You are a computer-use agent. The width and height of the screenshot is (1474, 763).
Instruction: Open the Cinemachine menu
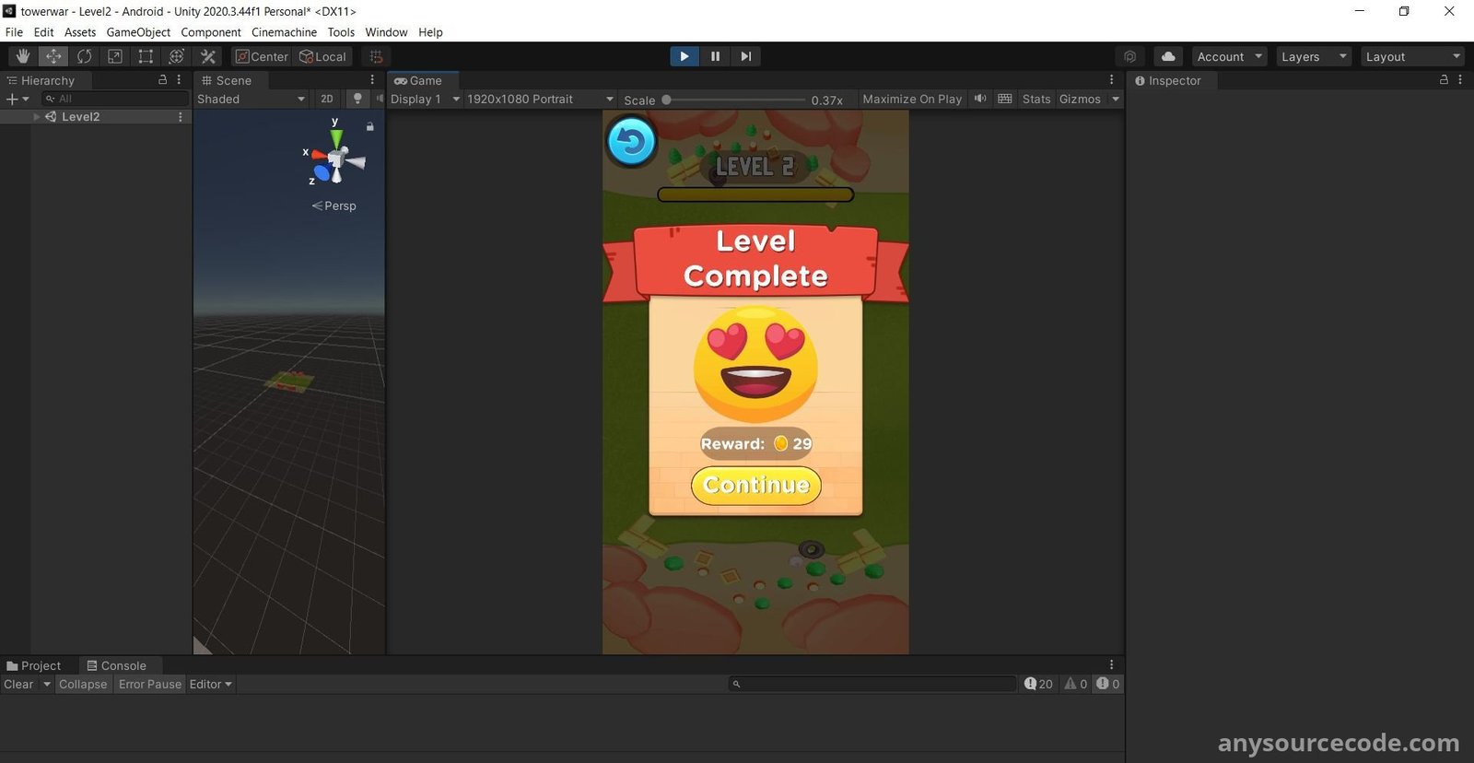pos(284,32)
